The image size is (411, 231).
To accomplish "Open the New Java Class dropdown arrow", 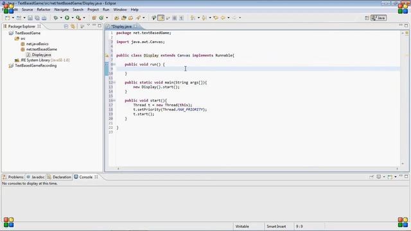I will [107, 18].
